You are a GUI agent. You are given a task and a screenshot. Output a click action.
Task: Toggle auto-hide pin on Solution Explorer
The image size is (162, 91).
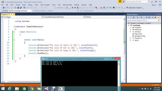coord(158,14)
